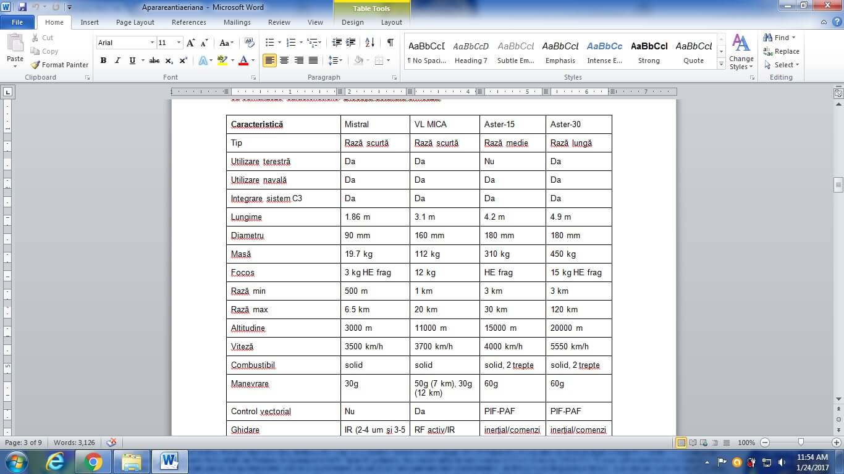The image size is (844, 474).
Task: Open Find with the binoculars icon
Action: point(768,38)
